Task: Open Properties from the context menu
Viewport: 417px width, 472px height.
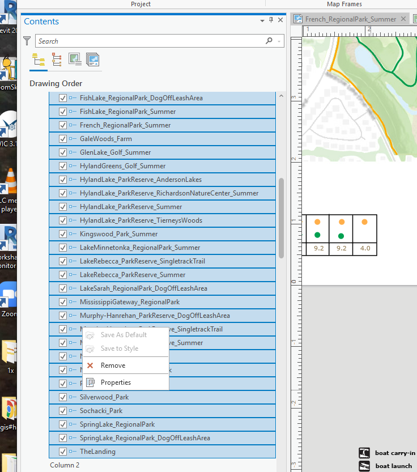Action: 116,382
